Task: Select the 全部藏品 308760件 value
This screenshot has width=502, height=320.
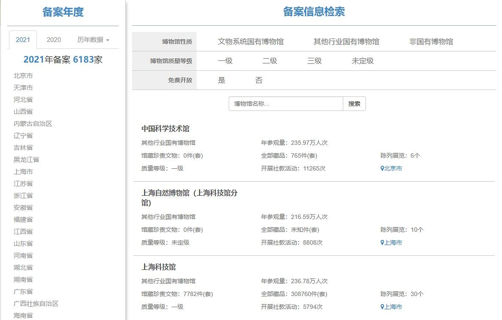Action: point(294,294)
